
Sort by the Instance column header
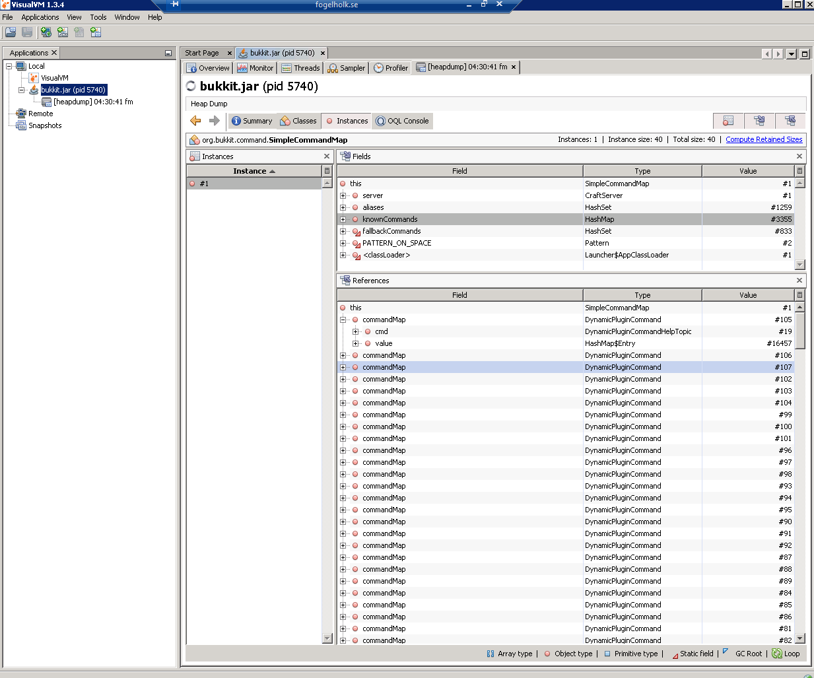pos(254,171)
